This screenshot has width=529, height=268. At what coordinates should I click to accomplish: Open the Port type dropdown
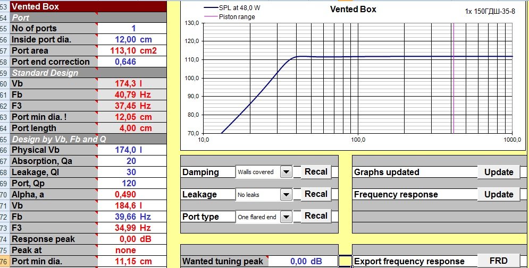286,217
